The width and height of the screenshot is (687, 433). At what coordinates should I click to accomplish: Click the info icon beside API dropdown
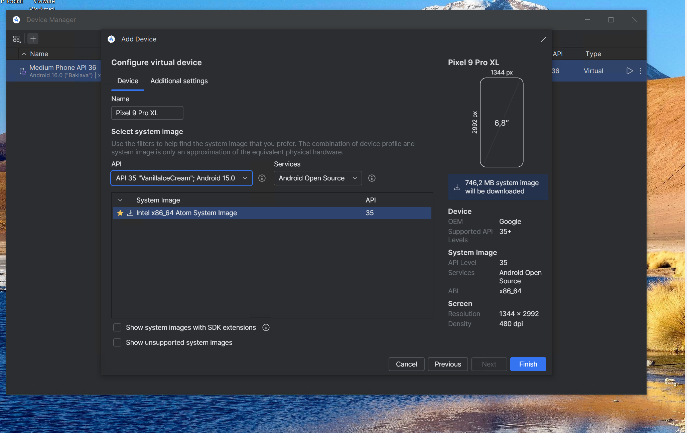click(x=262, y=178)
